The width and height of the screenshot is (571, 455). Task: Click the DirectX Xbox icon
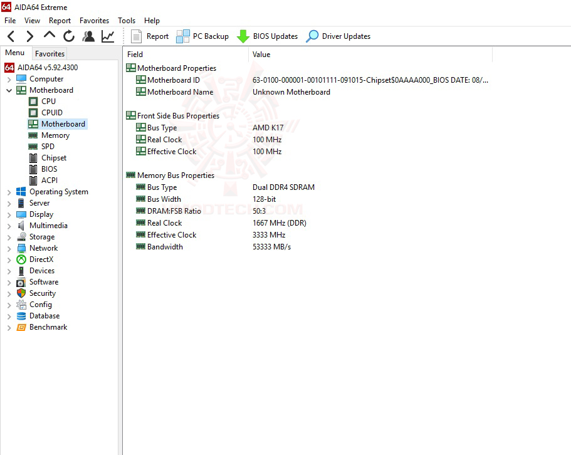[x=21, y=259]
